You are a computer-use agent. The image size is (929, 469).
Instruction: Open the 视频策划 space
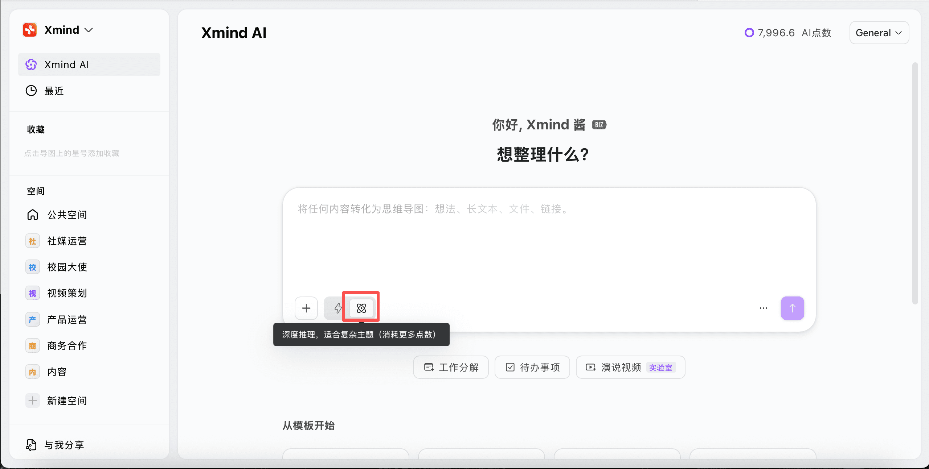click(89, 293)
